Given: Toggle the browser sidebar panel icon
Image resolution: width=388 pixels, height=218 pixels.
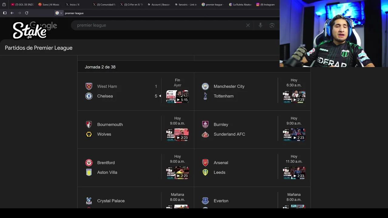Looking at the screenshot, I should [5, 13].
